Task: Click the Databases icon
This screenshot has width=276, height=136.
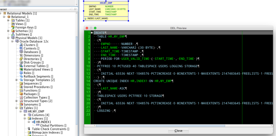Action: 21,52
